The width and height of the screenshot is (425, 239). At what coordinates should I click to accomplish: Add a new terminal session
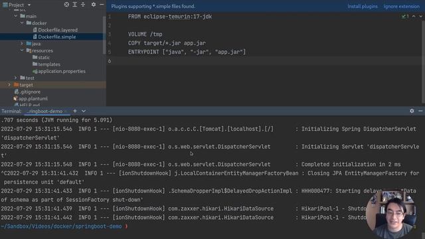tap(75, 111)
